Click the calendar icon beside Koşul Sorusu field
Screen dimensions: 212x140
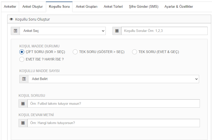(23, 103)
